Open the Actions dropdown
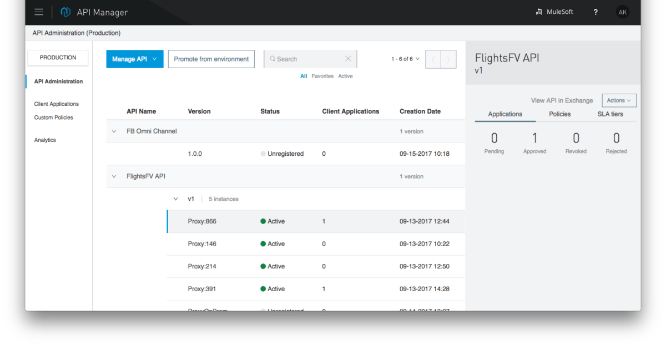 pyautogui.click(x=619, y=100)
